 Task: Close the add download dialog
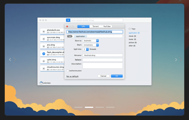[67, 26]
